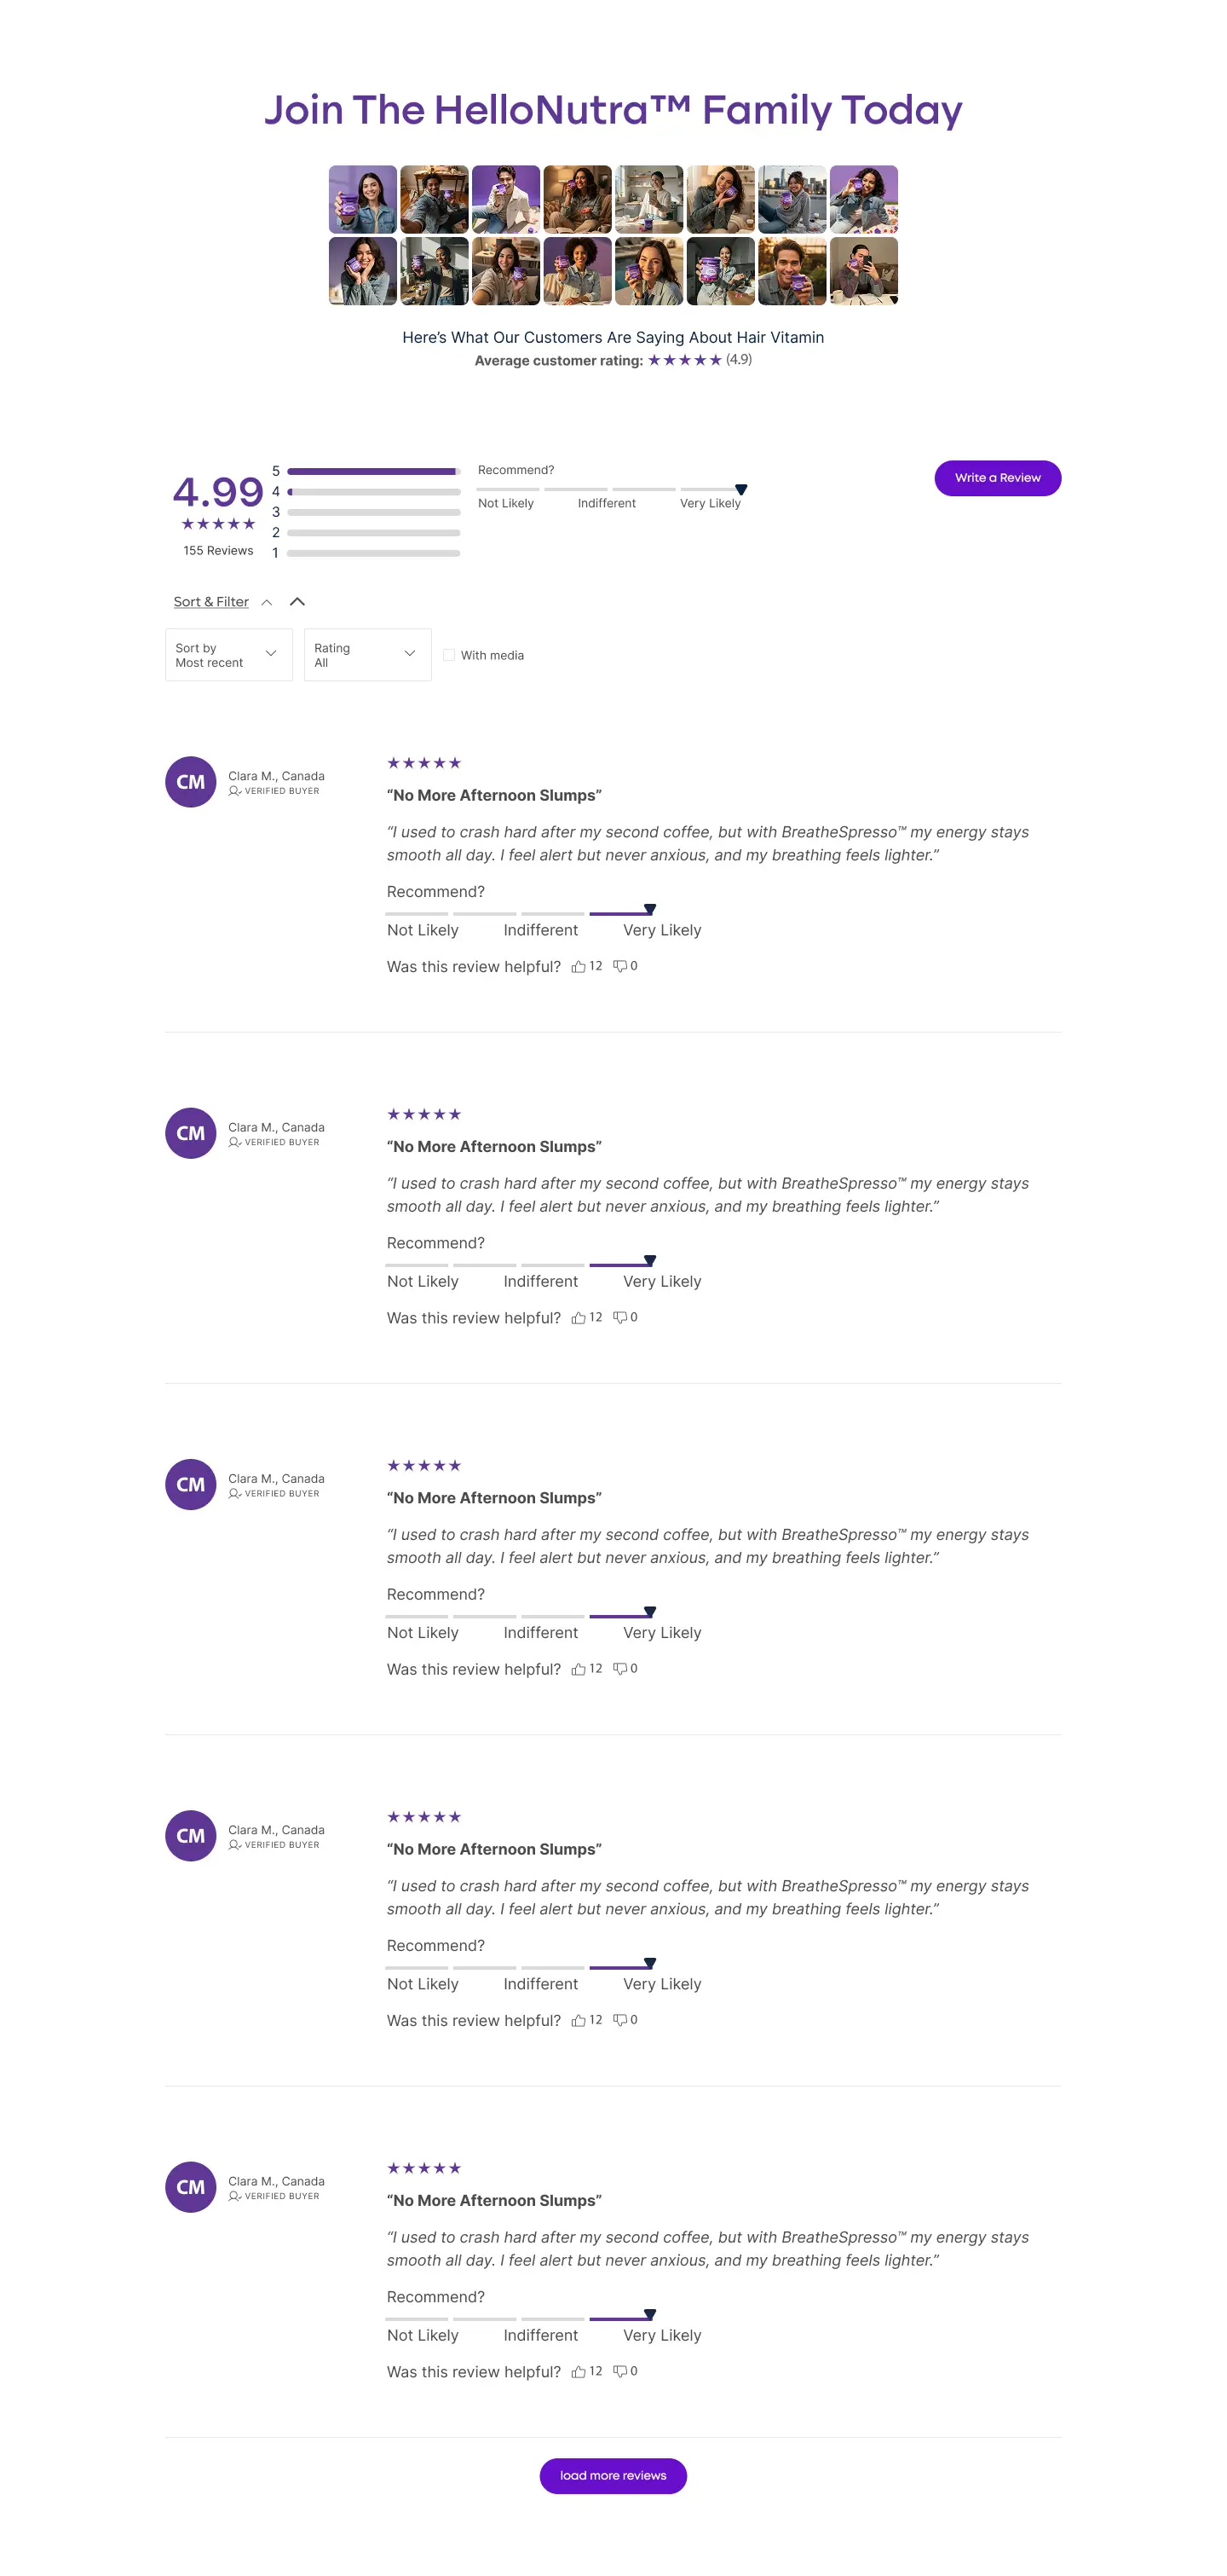Click thumbs-down icon on first review
This screenshot has height=2576, width=1227.
click(x=619, y=967)
